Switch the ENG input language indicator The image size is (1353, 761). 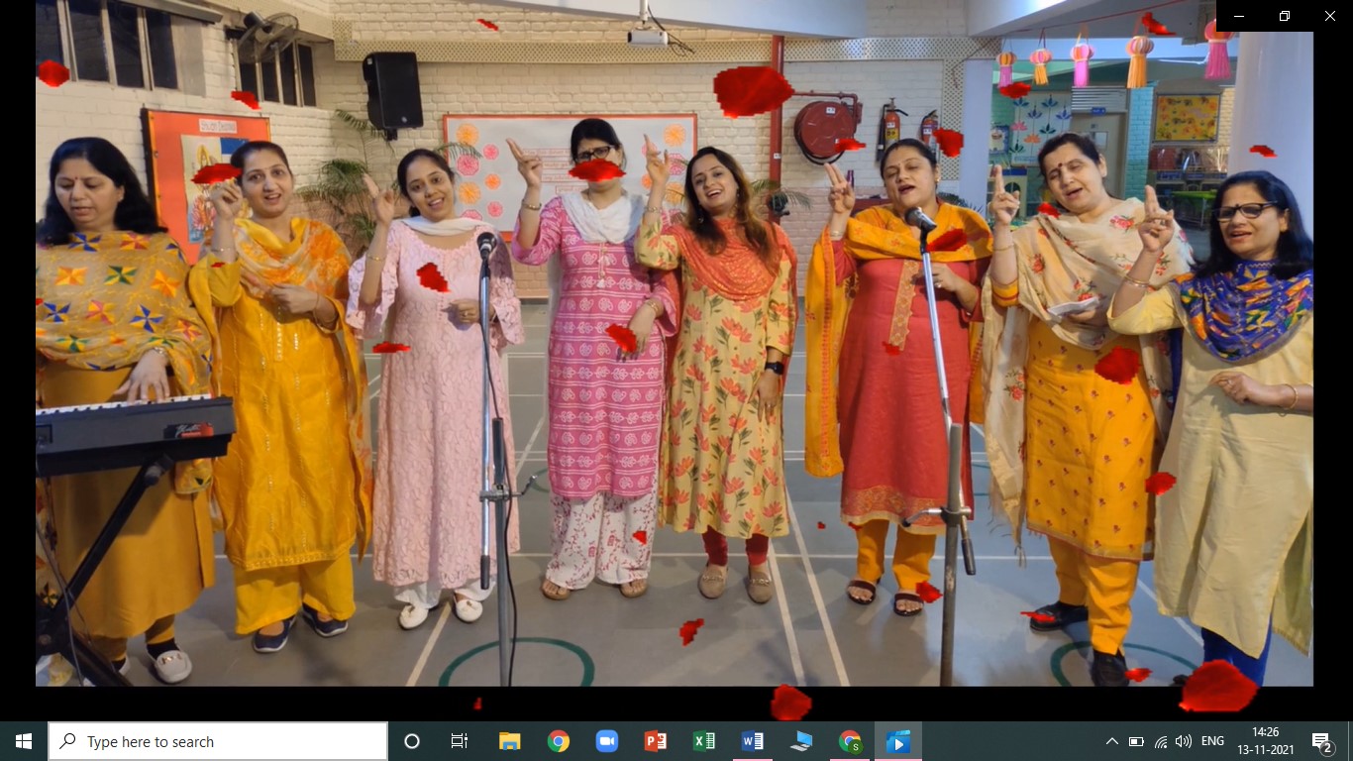click(x=1212, y=741)
